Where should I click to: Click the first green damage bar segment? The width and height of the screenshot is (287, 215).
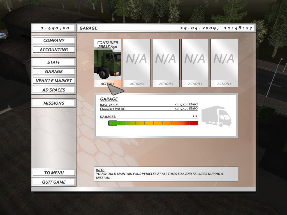point(113,123)
